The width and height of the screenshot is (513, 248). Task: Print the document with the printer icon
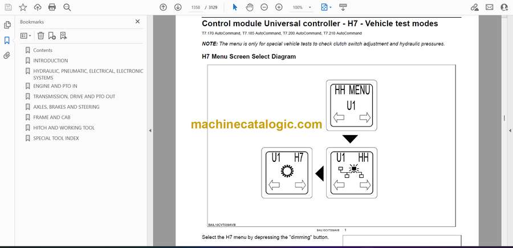coord(52,7)
